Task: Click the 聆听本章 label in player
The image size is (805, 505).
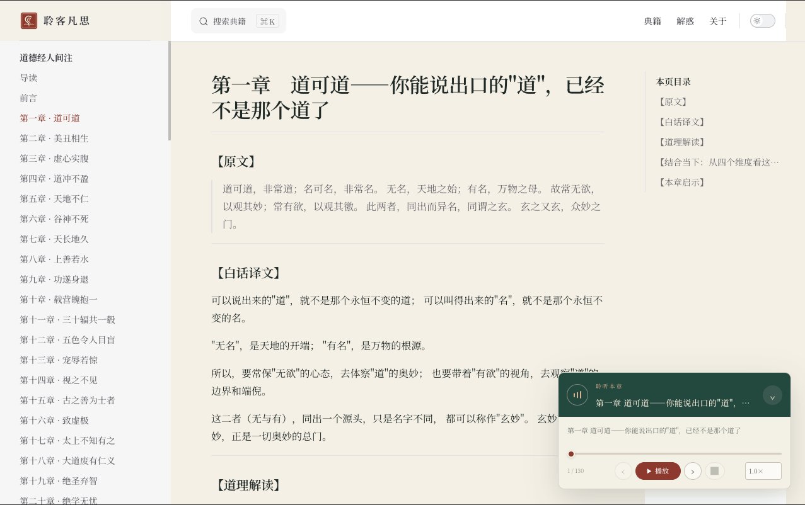Action: (x=609, y=386)
